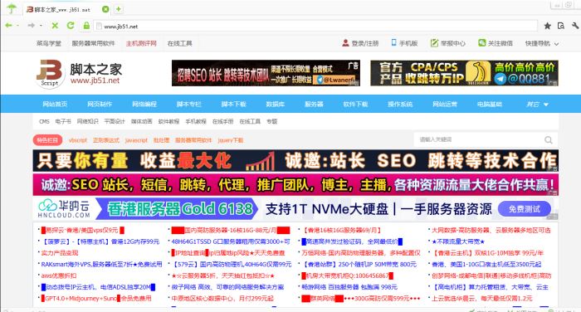The width and height of the screenshot is (581, 312).
Task: Reload the page with the refresh icon
Action: pos(71,26)
